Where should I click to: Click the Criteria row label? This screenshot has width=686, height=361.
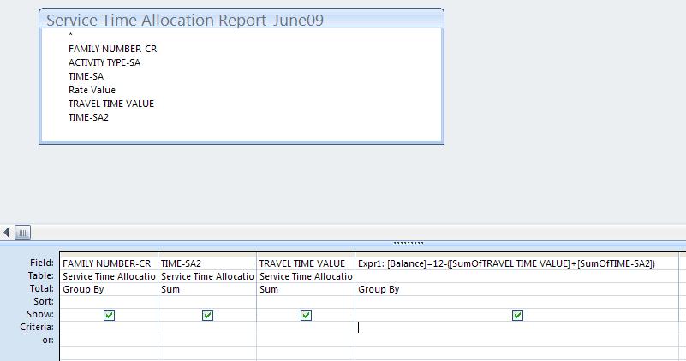tap(37, 327)
